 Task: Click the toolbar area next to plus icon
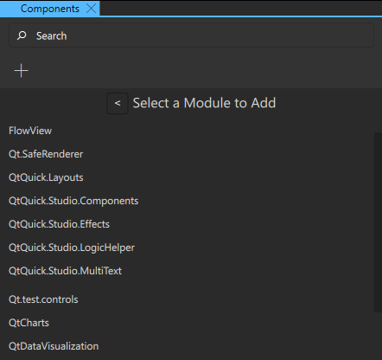coord(201,71)
